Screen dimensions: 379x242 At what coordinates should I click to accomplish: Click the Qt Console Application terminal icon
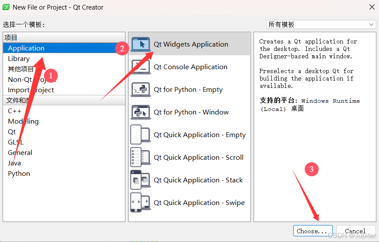coord(141,67)
